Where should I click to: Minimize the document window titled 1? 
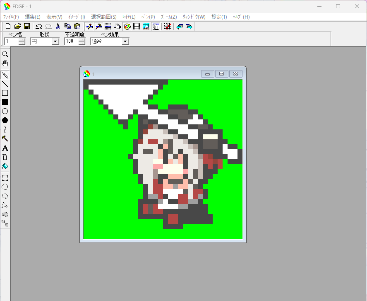(207, 74)
